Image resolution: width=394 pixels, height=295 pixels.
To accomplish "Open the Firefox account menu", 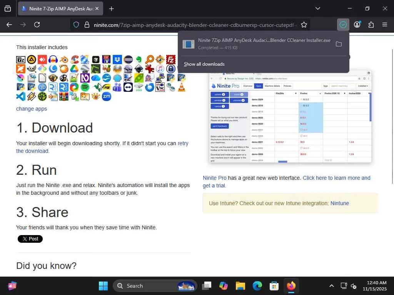I will point(357,25).
